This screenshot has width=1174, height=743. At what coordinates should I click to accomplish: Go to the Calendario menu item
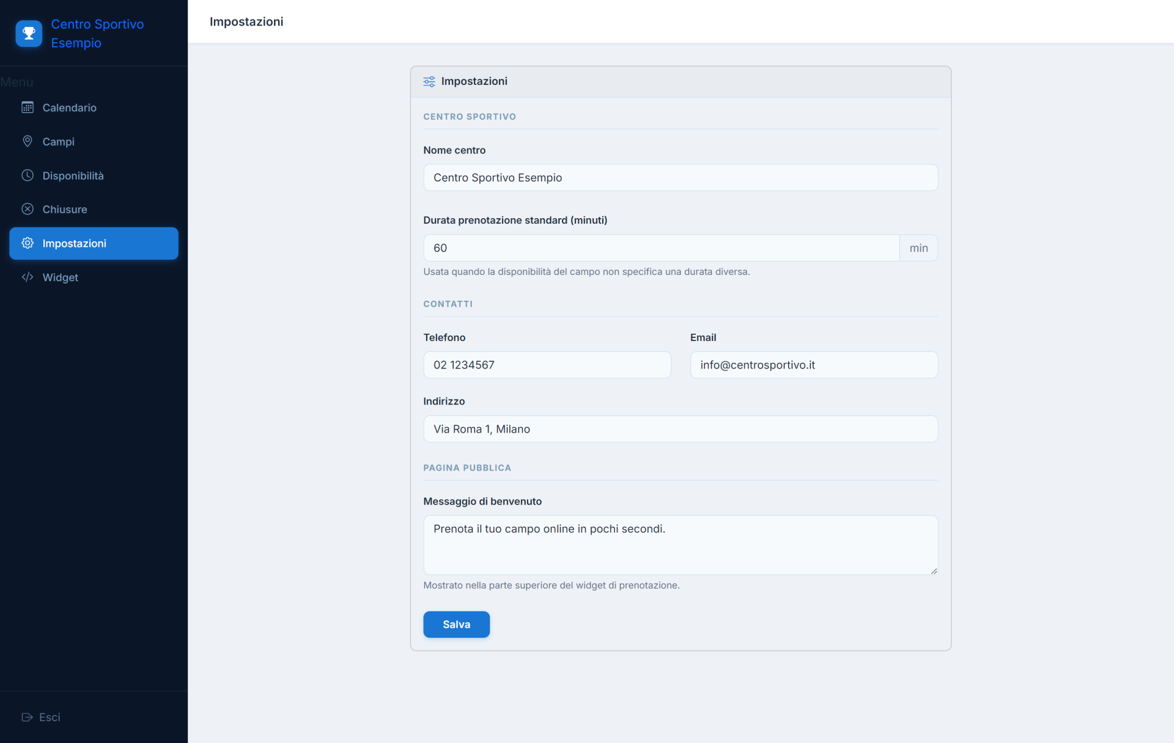coord(94,108)
